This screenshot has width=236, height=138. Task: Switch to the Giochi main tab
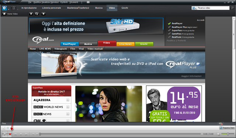pyautogui.click(x=125, y=8)
